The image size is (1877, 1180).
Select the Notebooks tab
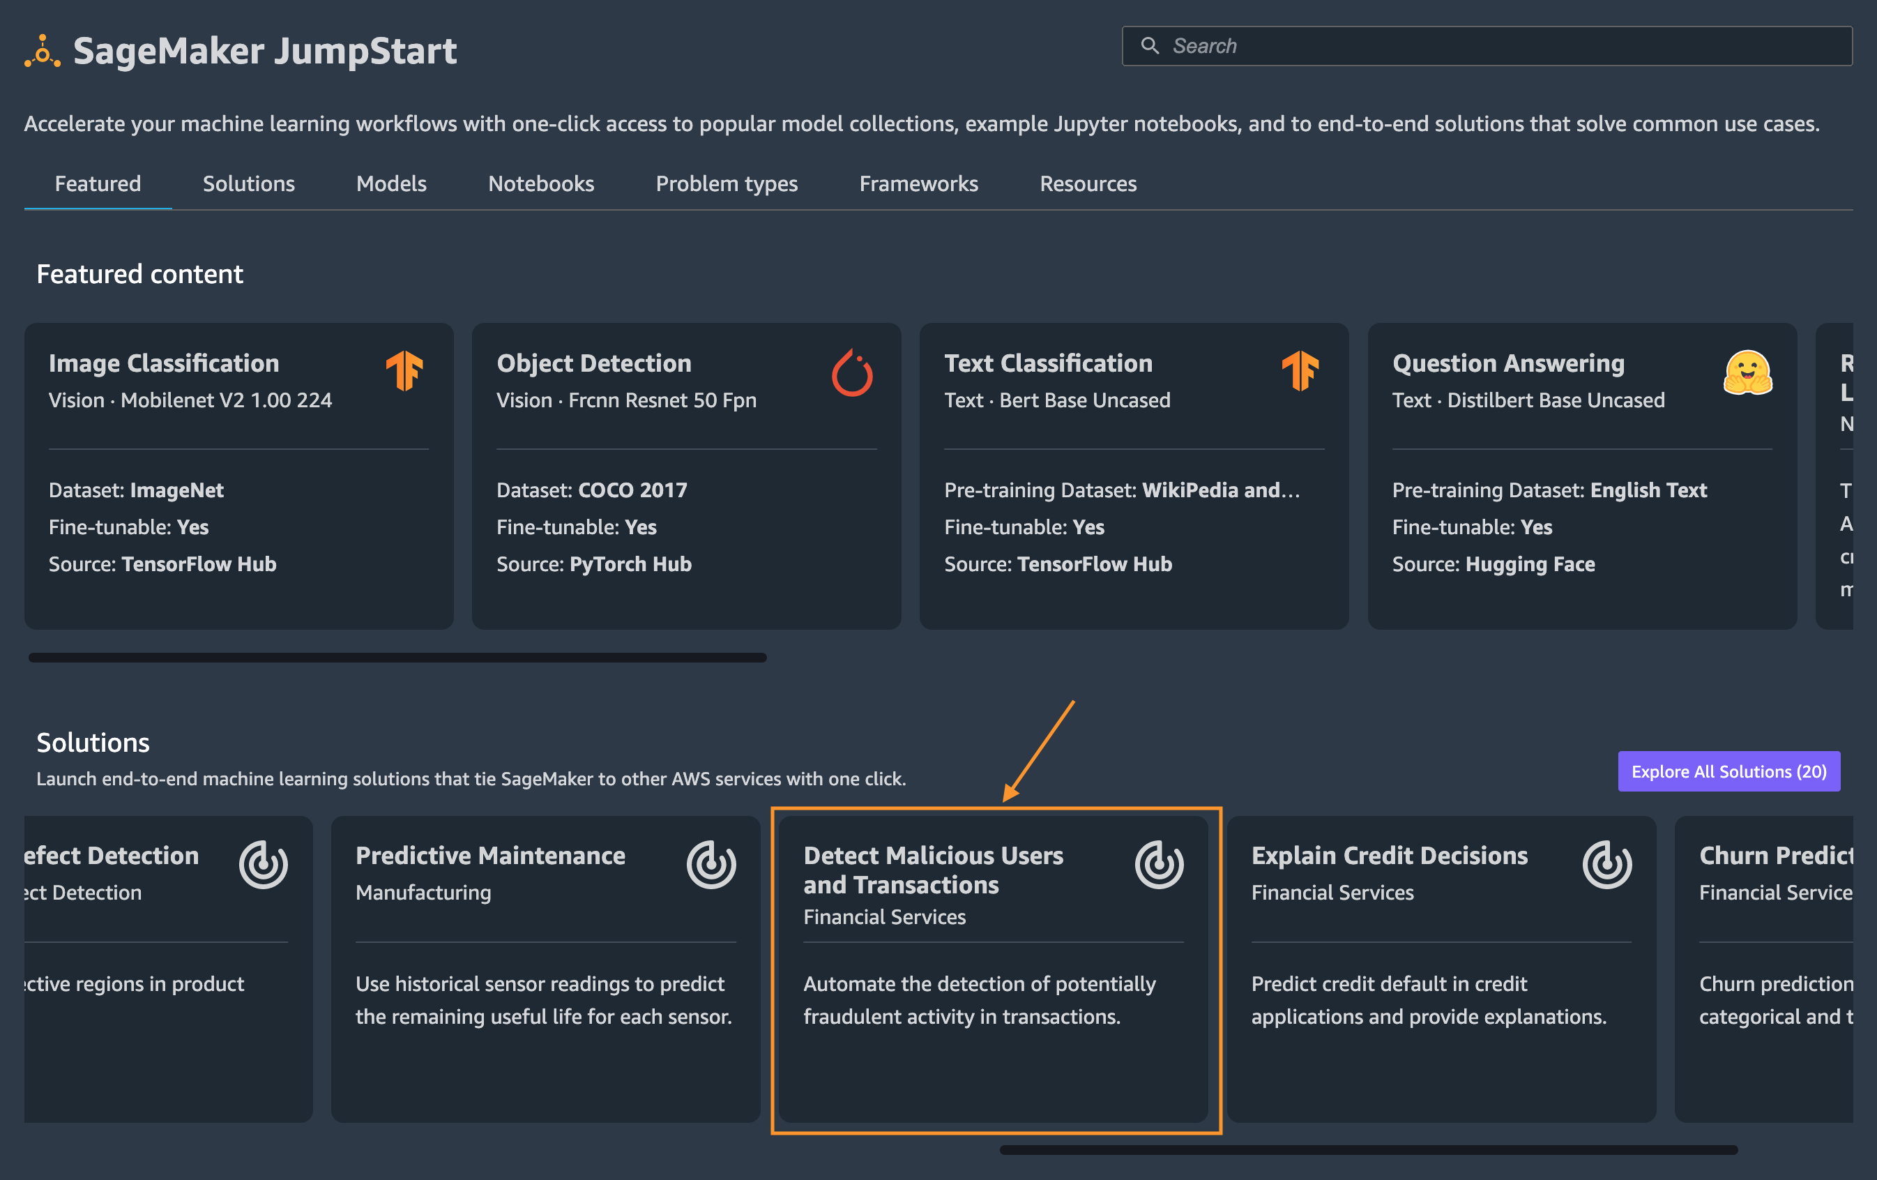[x=541, y=183]
